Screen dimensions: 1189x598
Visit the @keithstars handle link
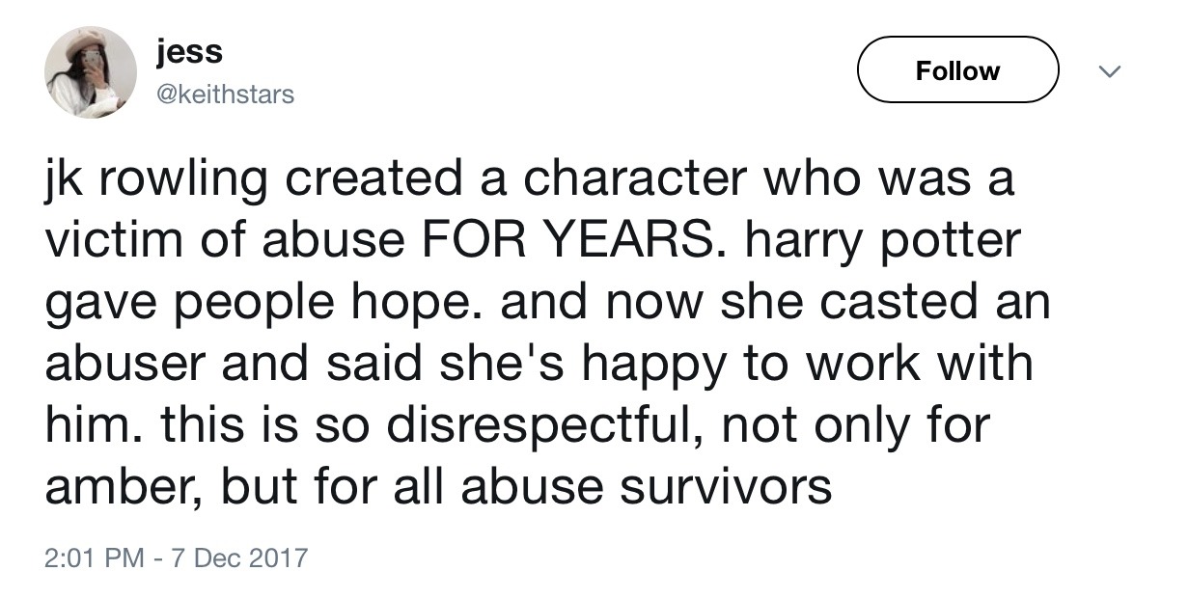(x=225, y=95)
